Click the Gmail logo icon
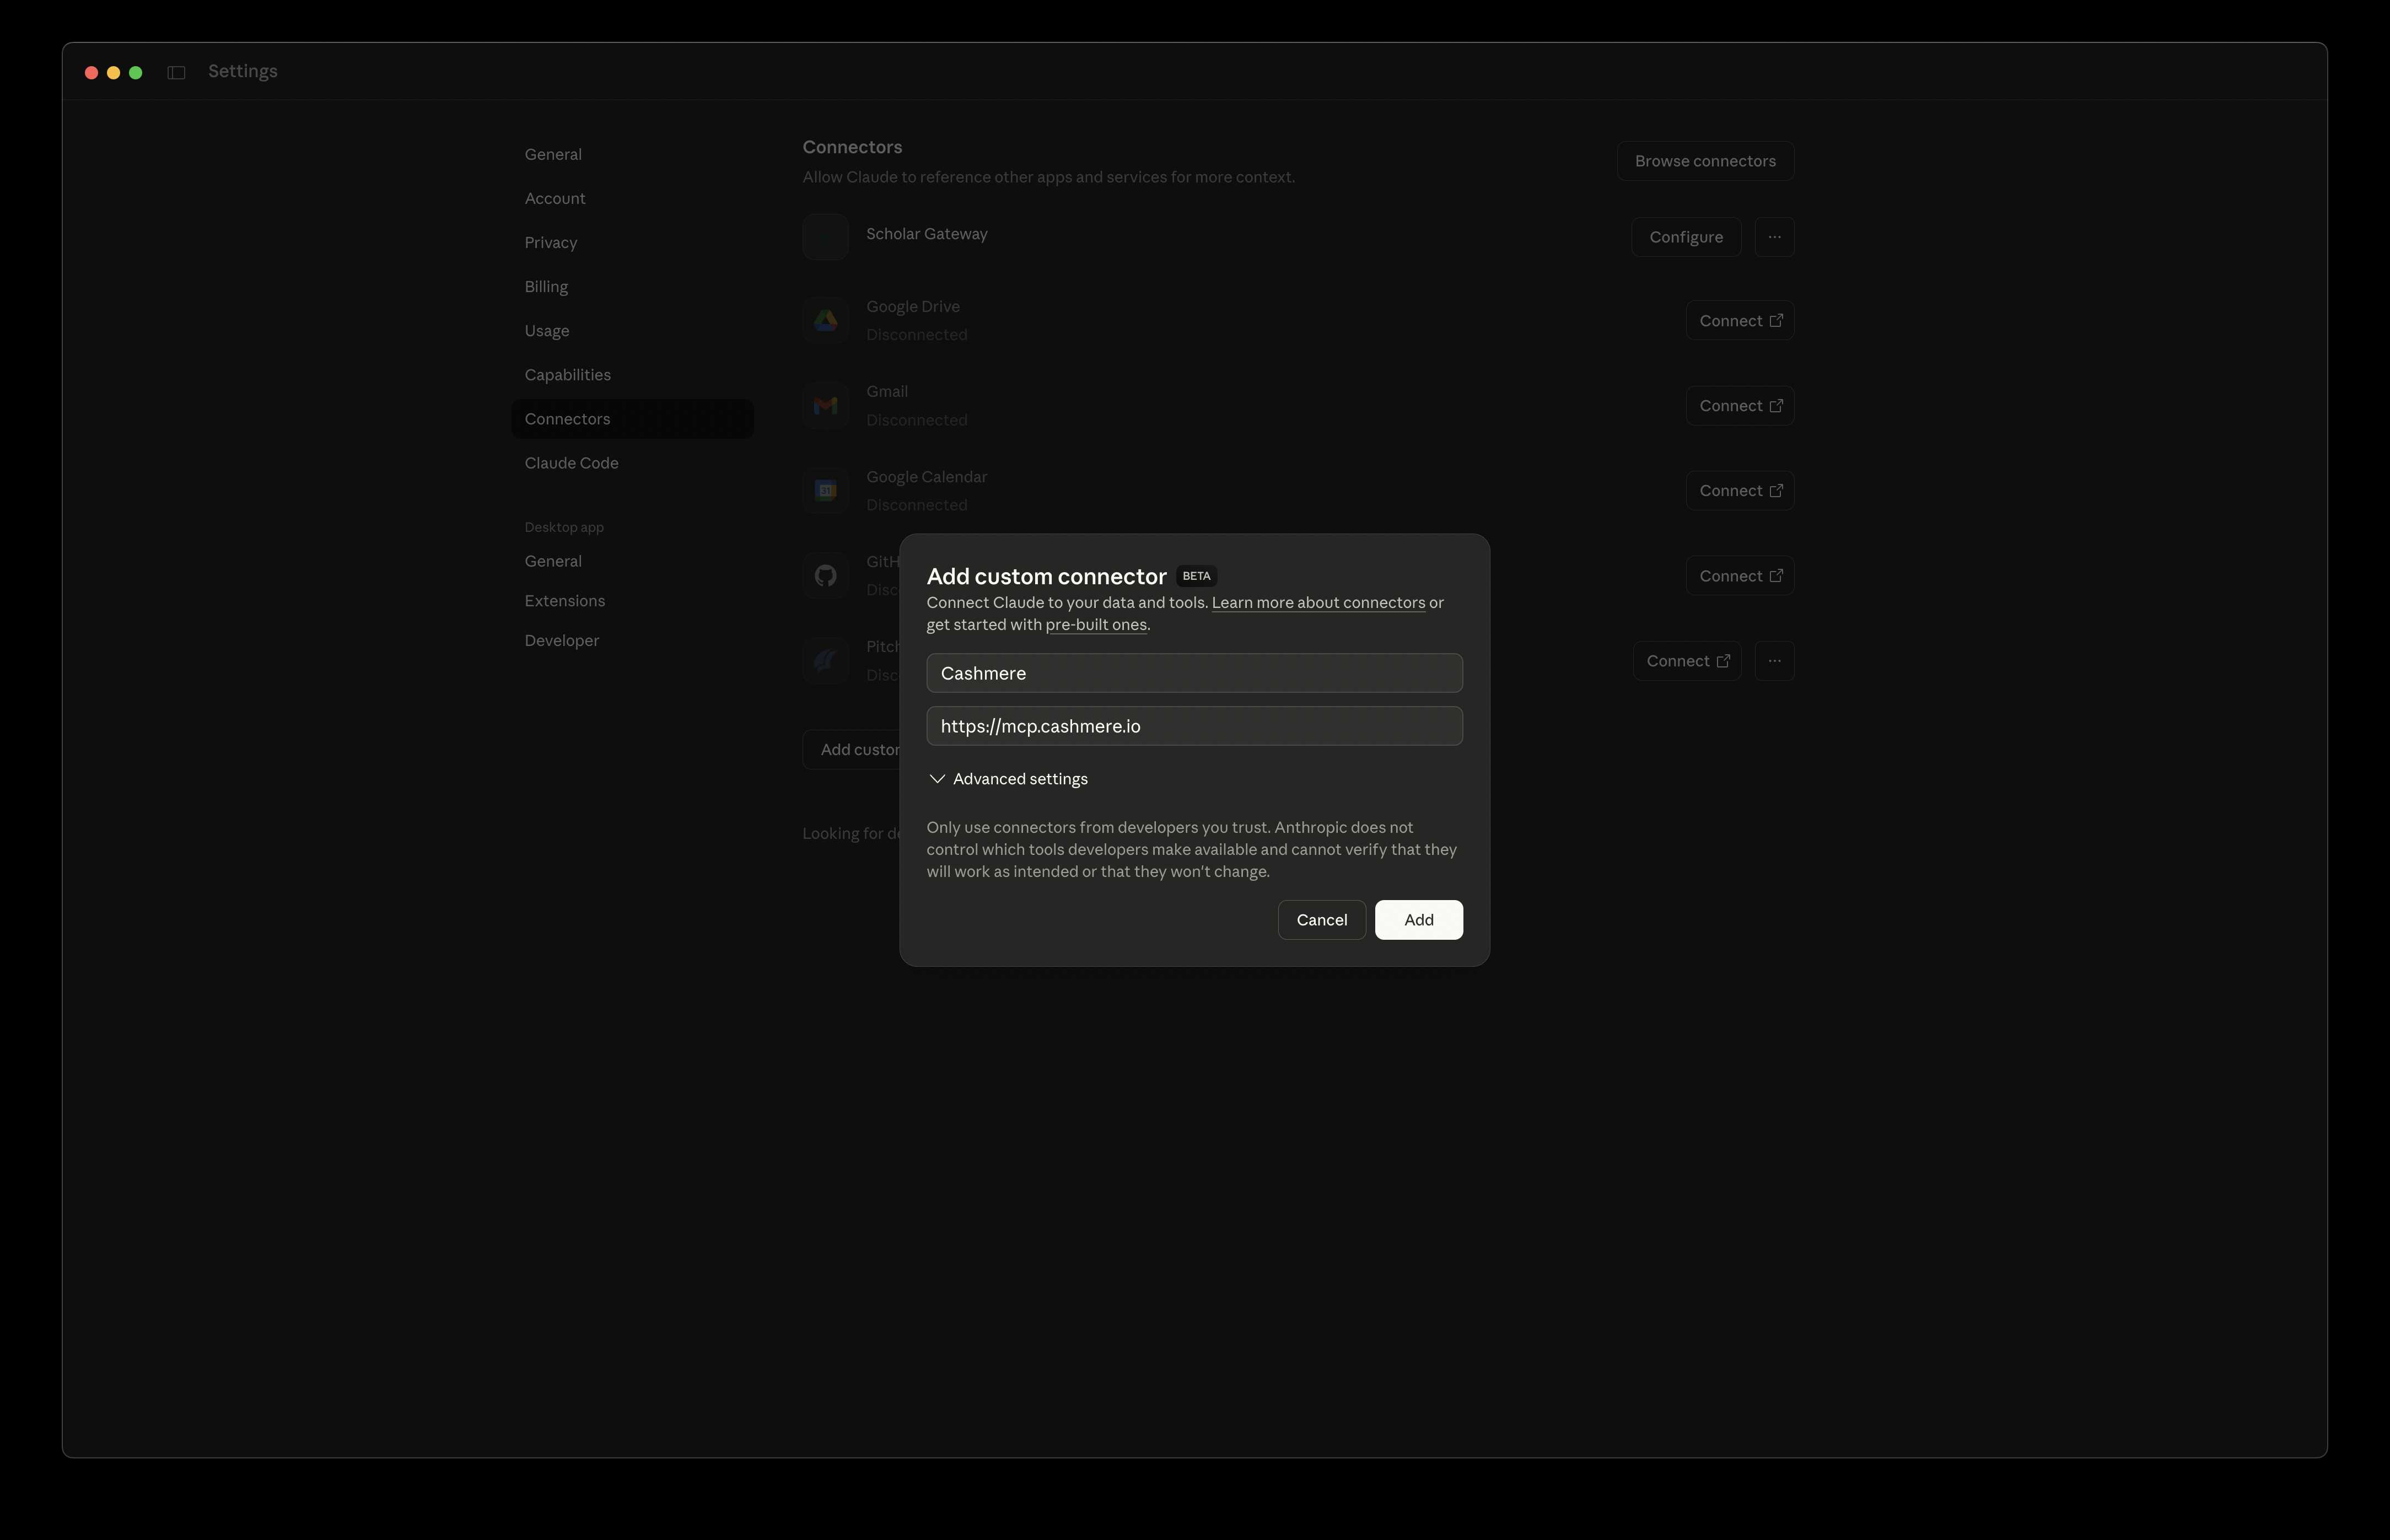 coord(825,406)
